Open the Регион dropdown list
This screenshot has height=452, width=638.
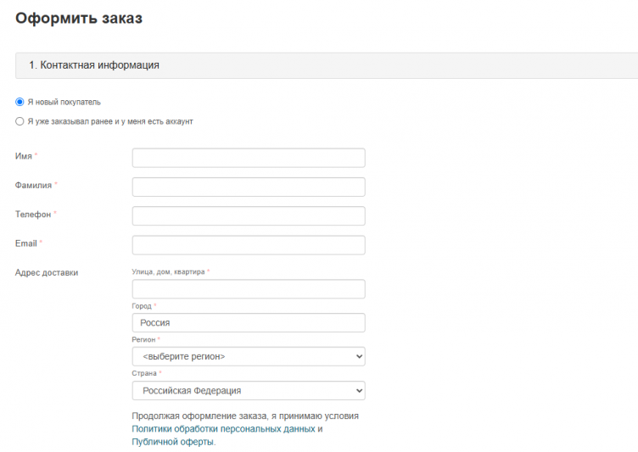(249, 356)
